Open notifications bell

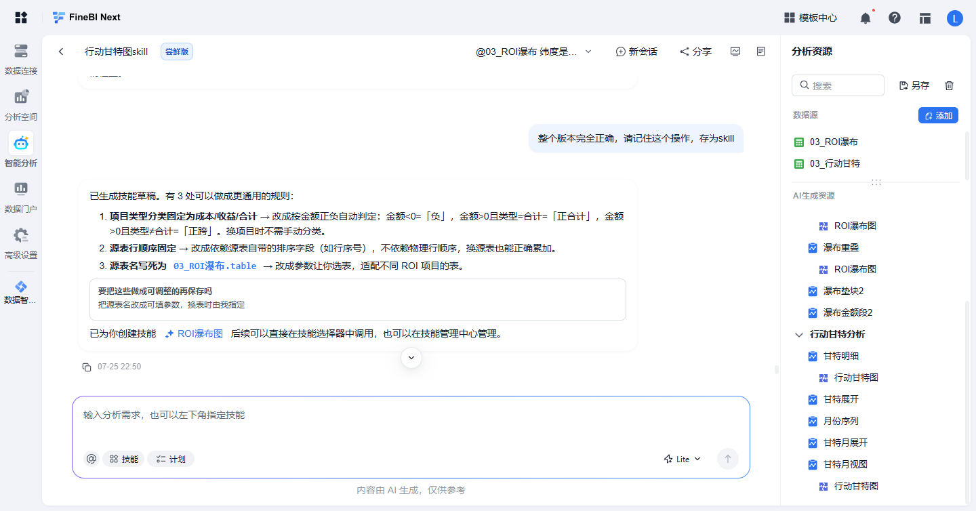pos(866,18)
